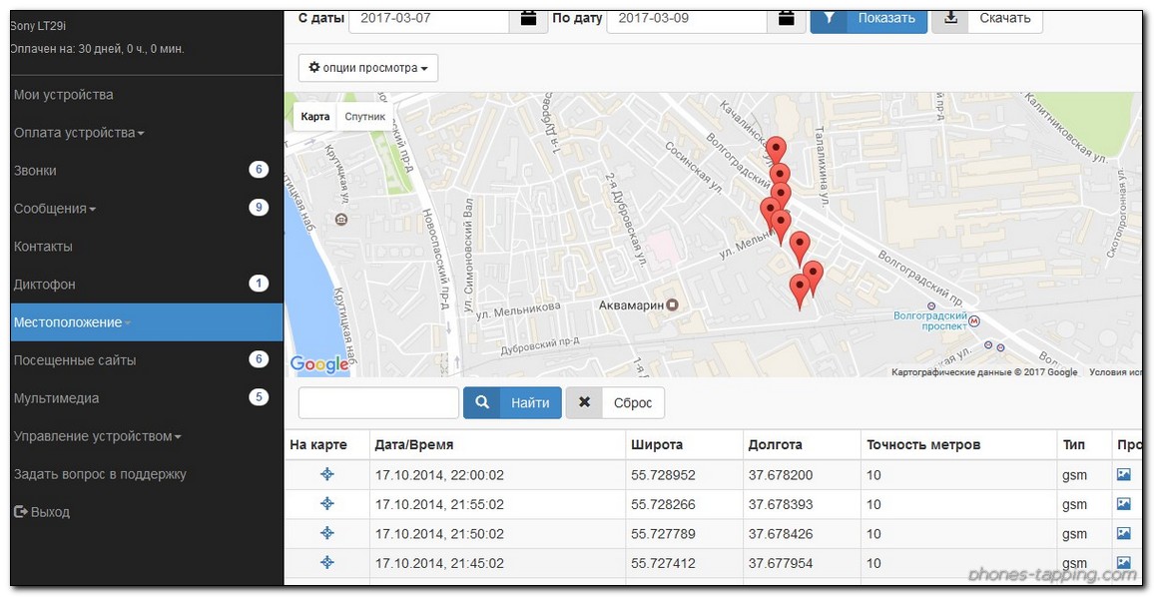Sort by Точность метров column header

pos(923,444)
